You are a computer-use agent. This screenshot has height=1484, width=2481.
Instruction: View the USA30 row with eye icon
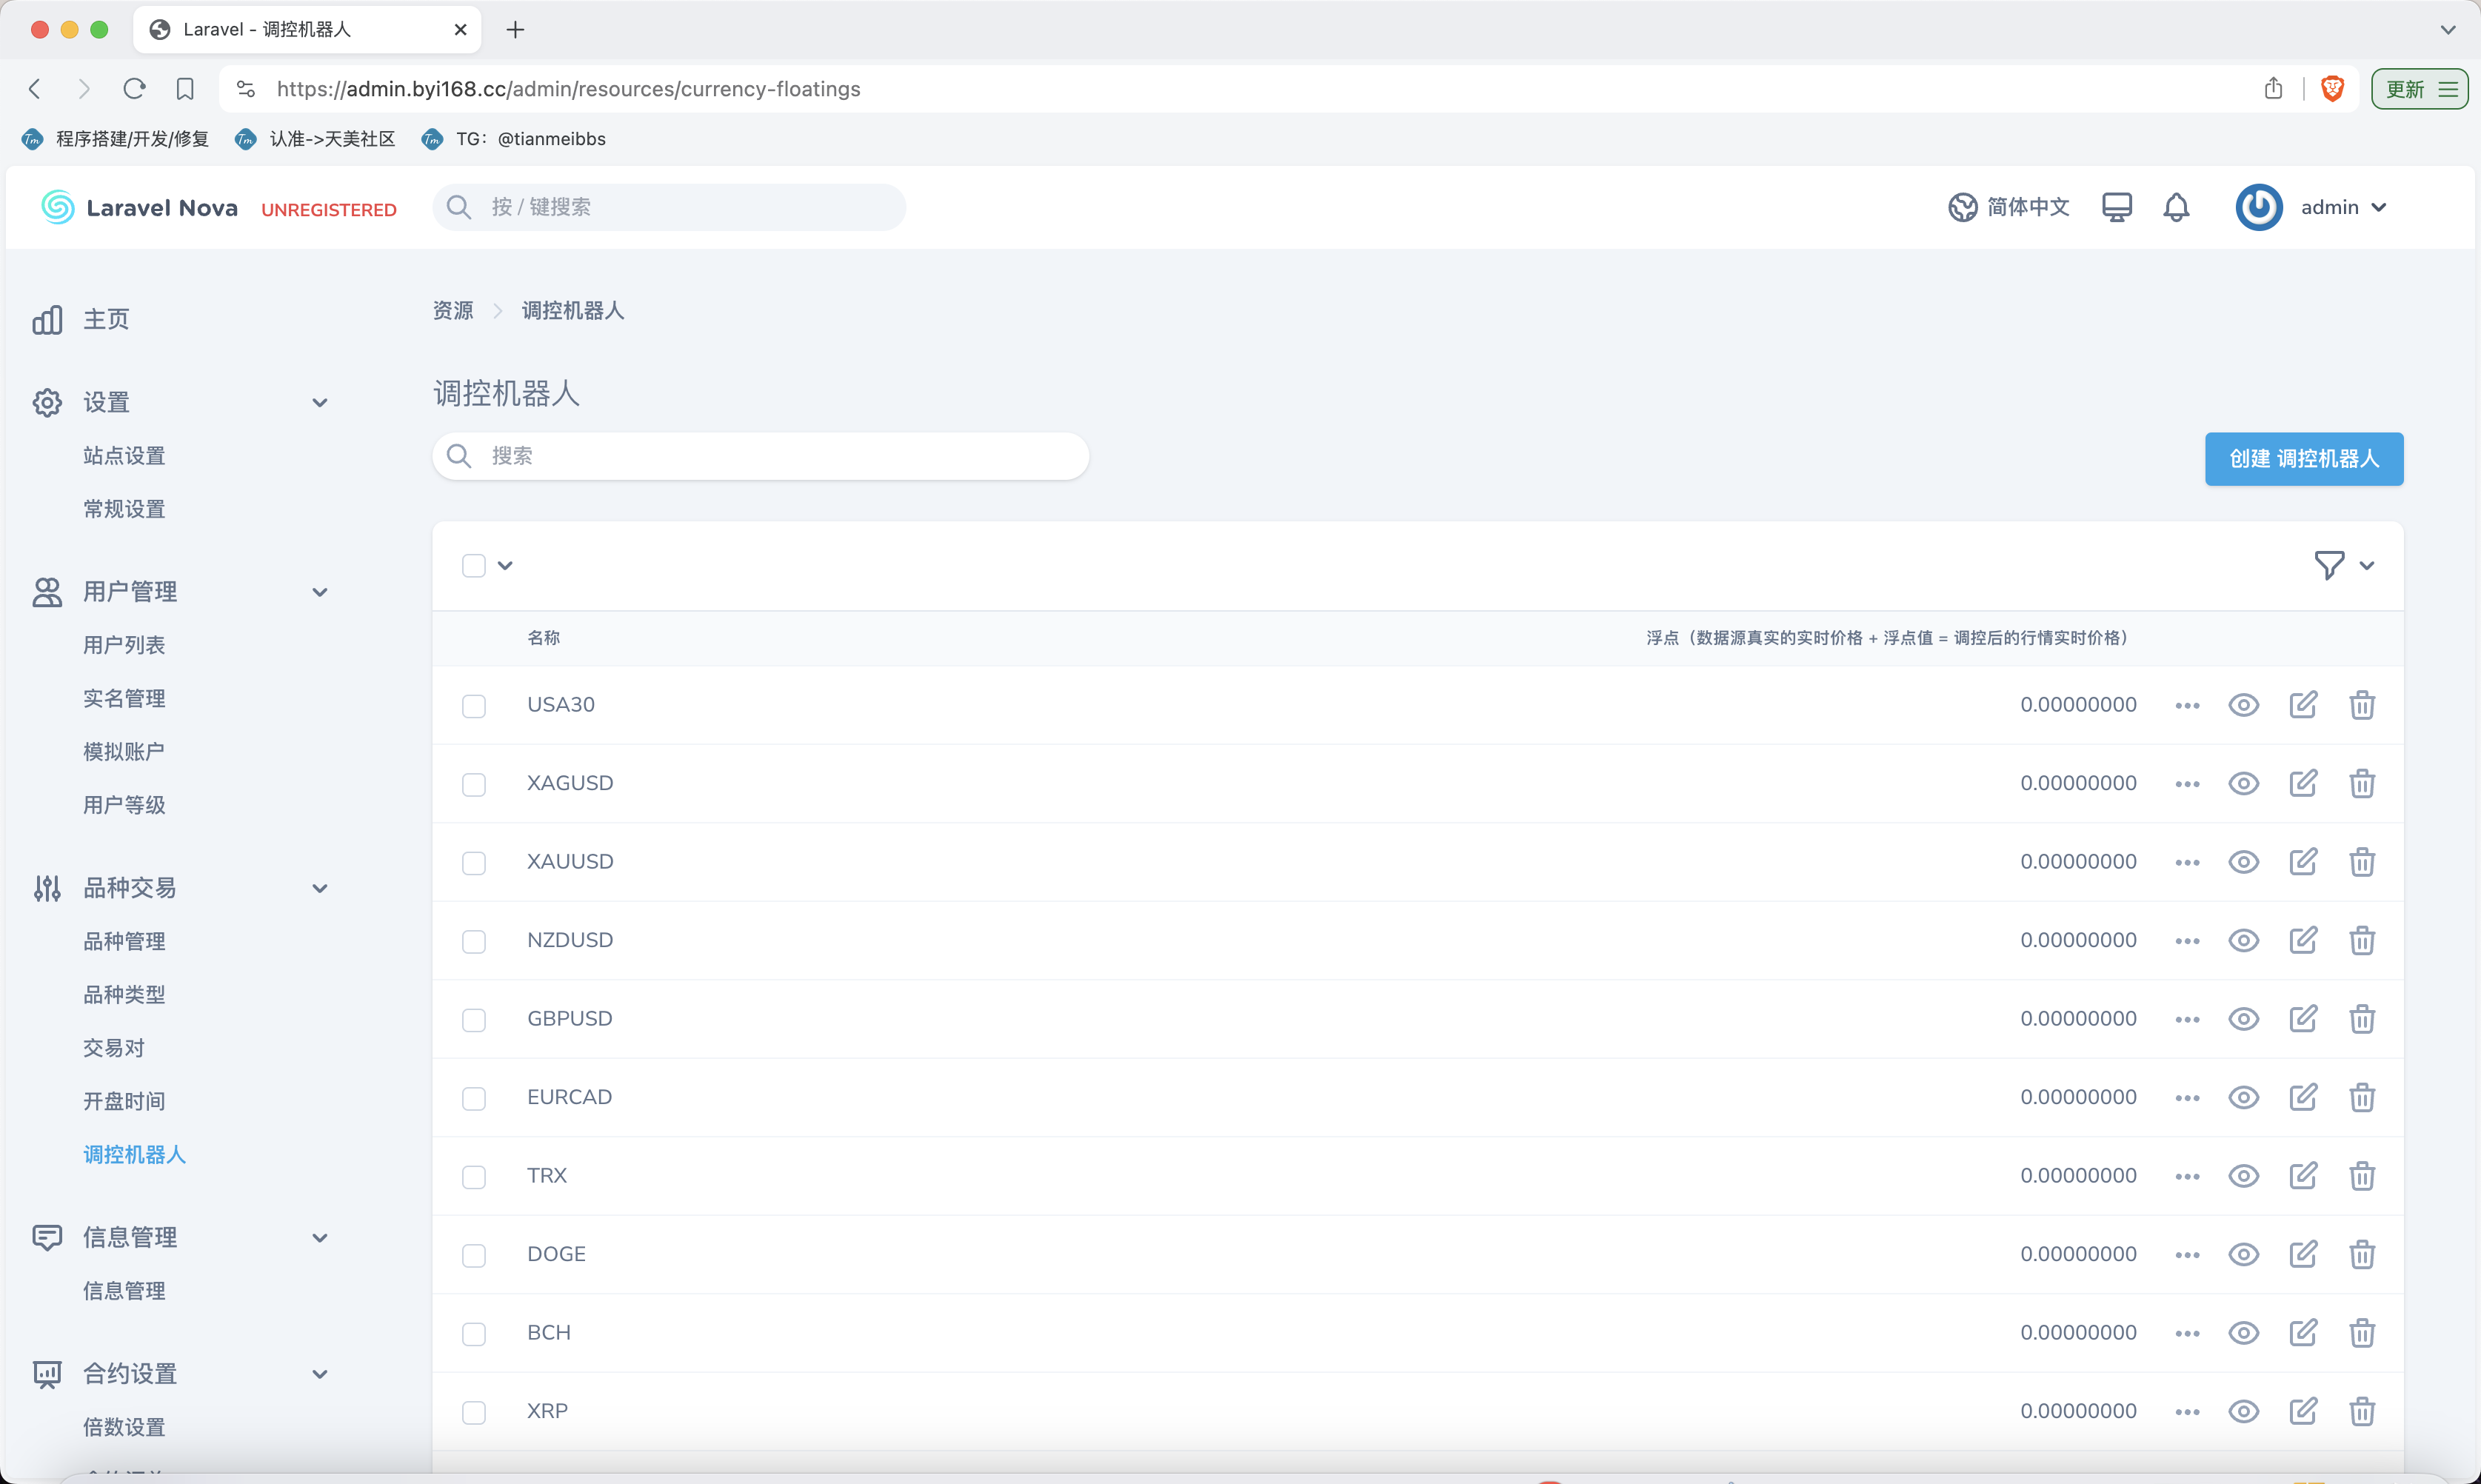coord(2243,705)
